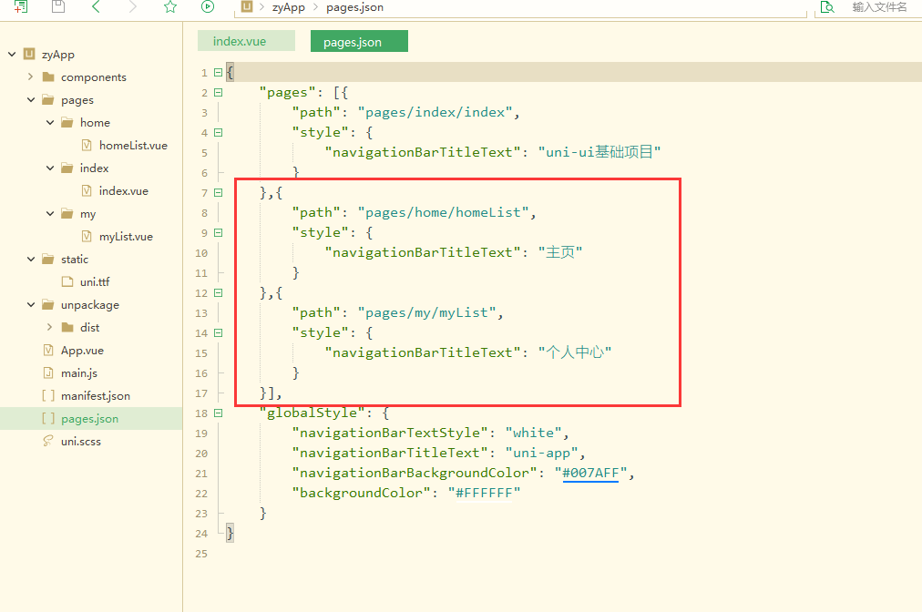The image size is (922, 612).
Task: Click the back navigation arrow
Action: click(97, 7)
